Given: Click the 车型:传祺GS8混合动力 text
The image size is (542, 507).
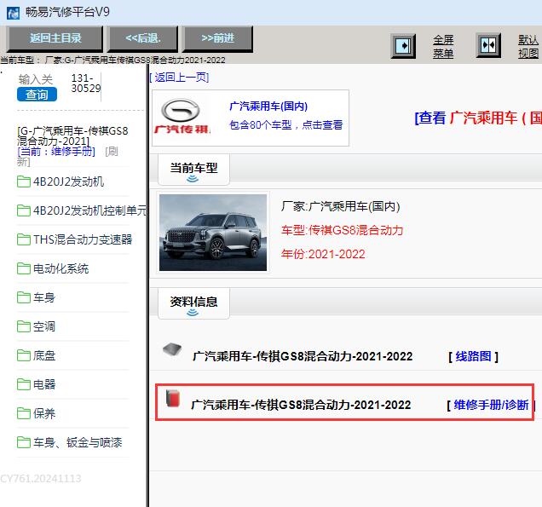Looking at the screenshot, I should [343, 230].
